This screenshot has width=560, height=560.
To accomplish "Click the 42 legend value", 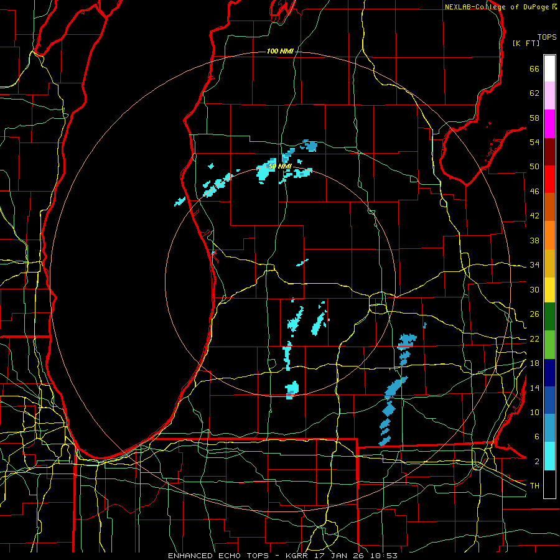I will (534, 216).
